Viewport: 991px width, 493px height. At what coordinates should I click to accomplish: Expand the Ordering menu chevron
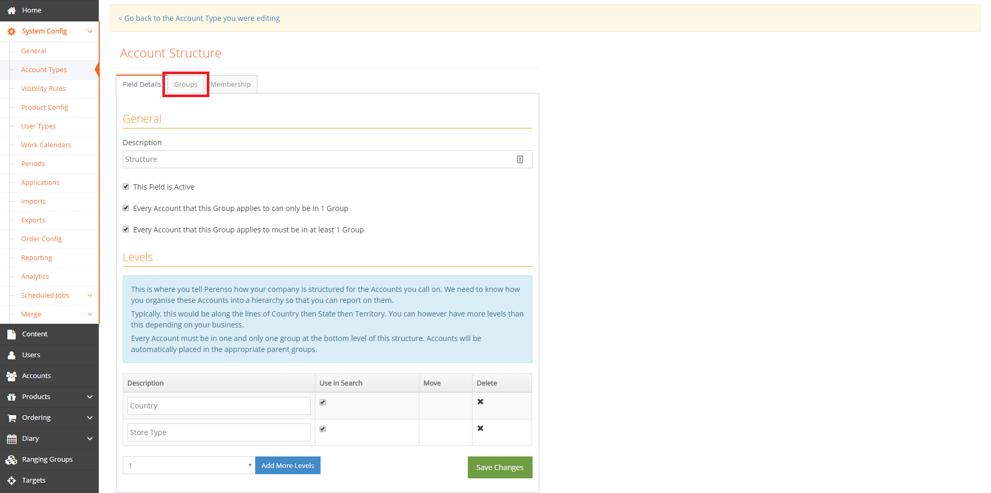[x=90, y=418]
